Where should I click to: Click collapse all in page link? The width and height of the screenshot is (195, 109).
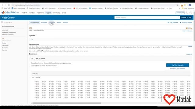(x=187, y=31)
